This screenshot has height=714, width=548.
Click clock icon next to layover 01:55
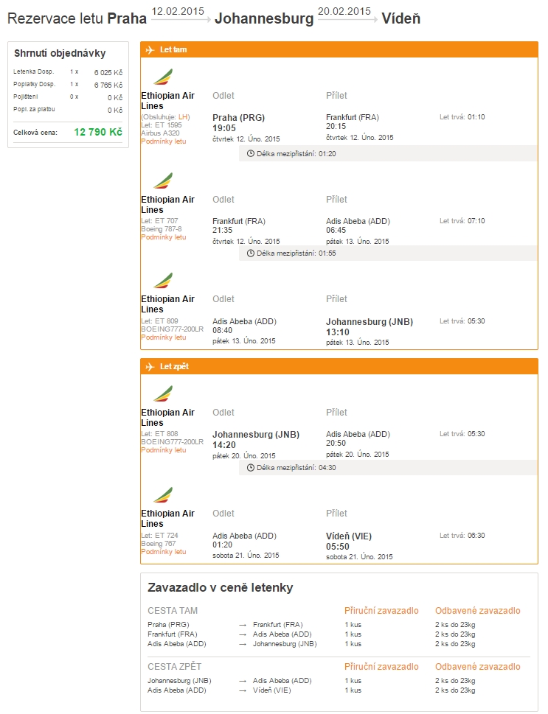[250, 253]
